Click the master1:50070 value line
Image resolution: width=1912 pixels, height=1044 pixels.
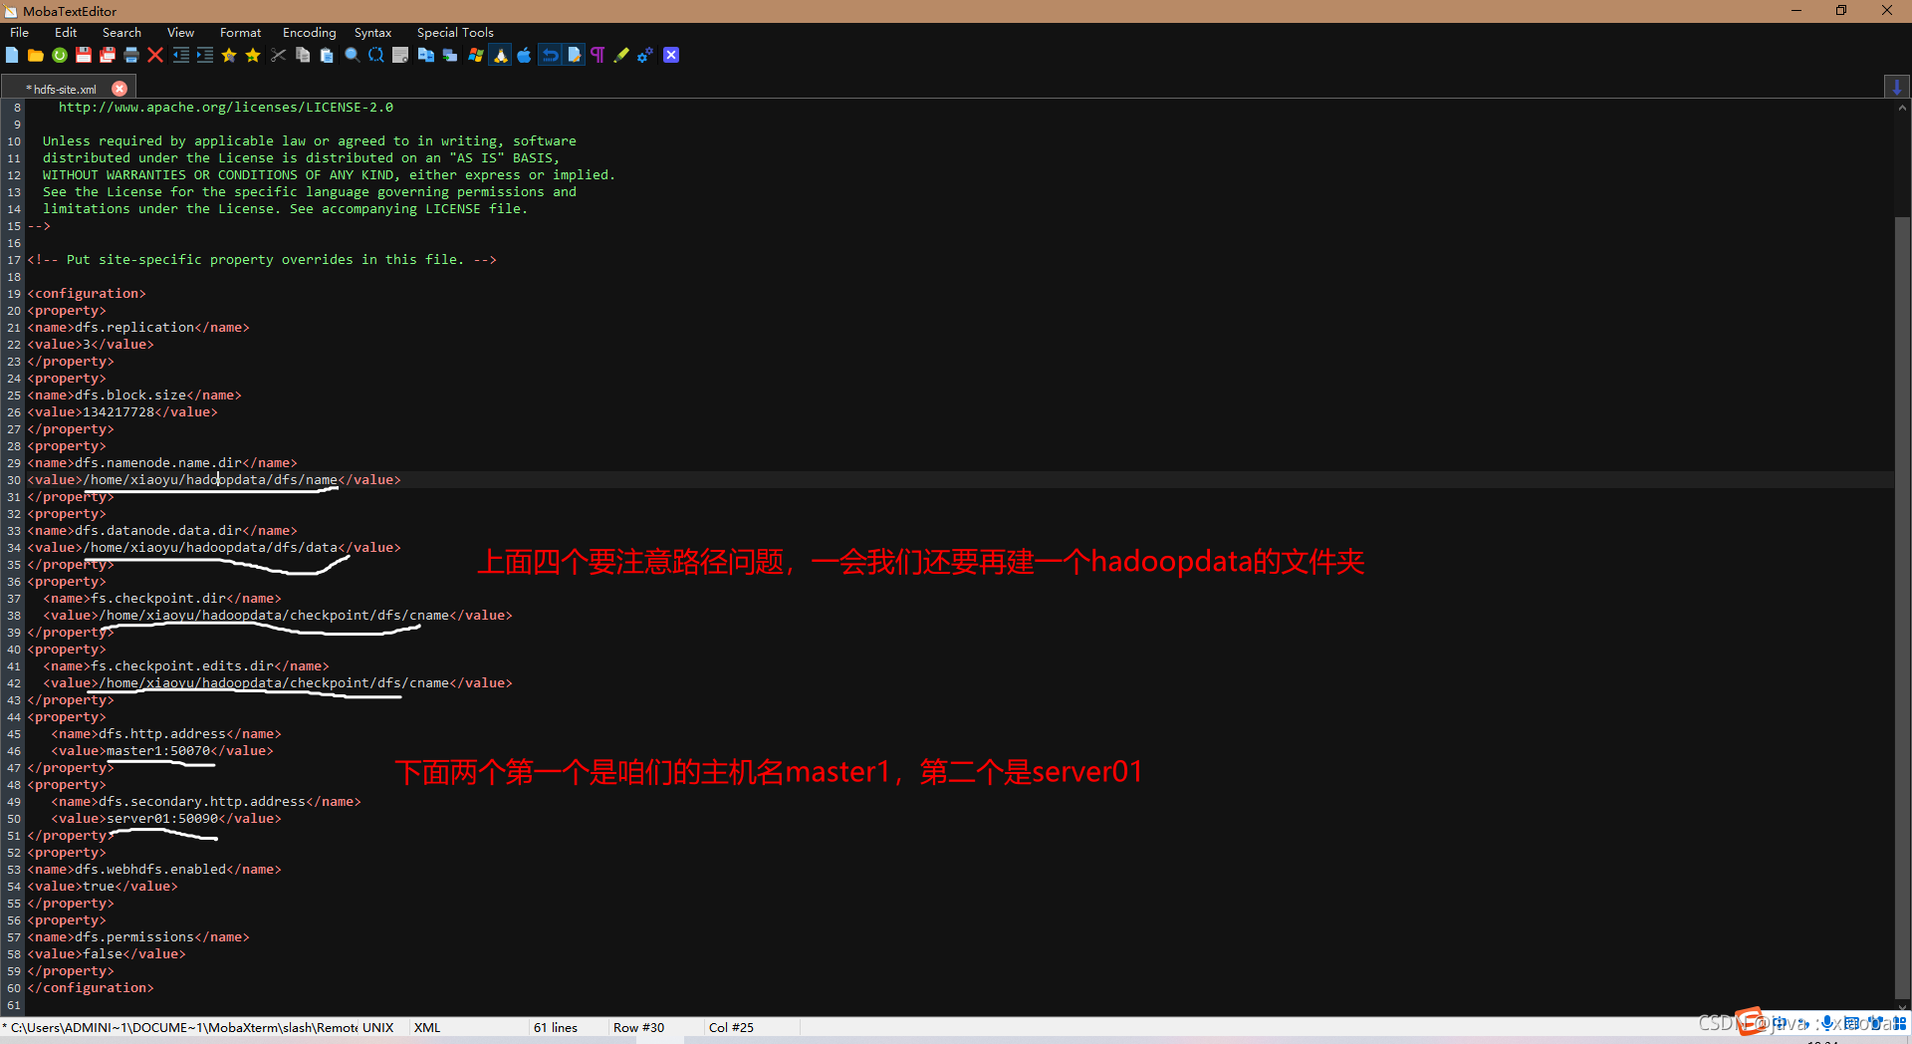(x=162, y=750)
